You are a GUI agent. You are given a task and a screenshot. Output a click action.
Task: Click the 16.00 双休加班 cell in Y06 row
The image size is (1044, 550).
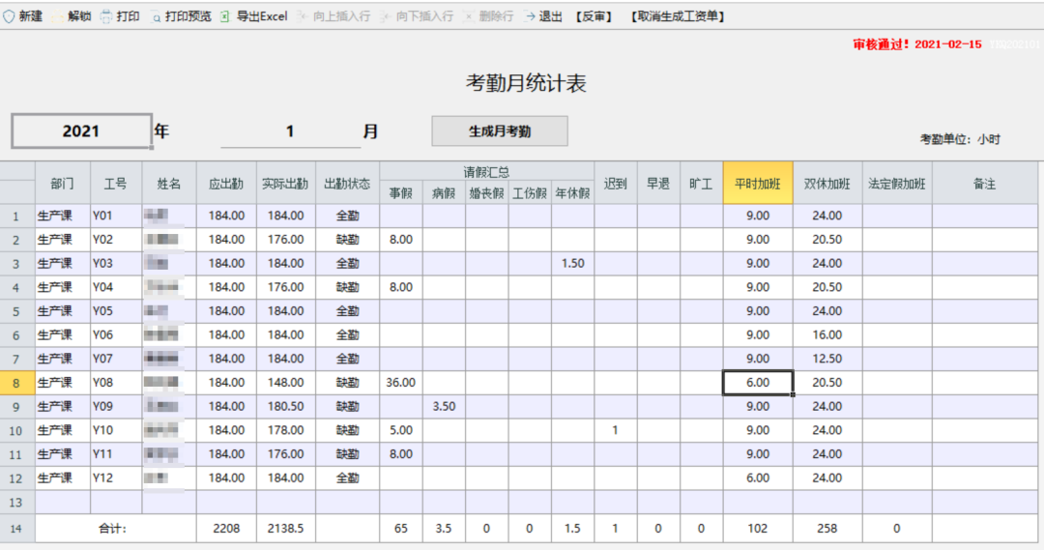827,334
